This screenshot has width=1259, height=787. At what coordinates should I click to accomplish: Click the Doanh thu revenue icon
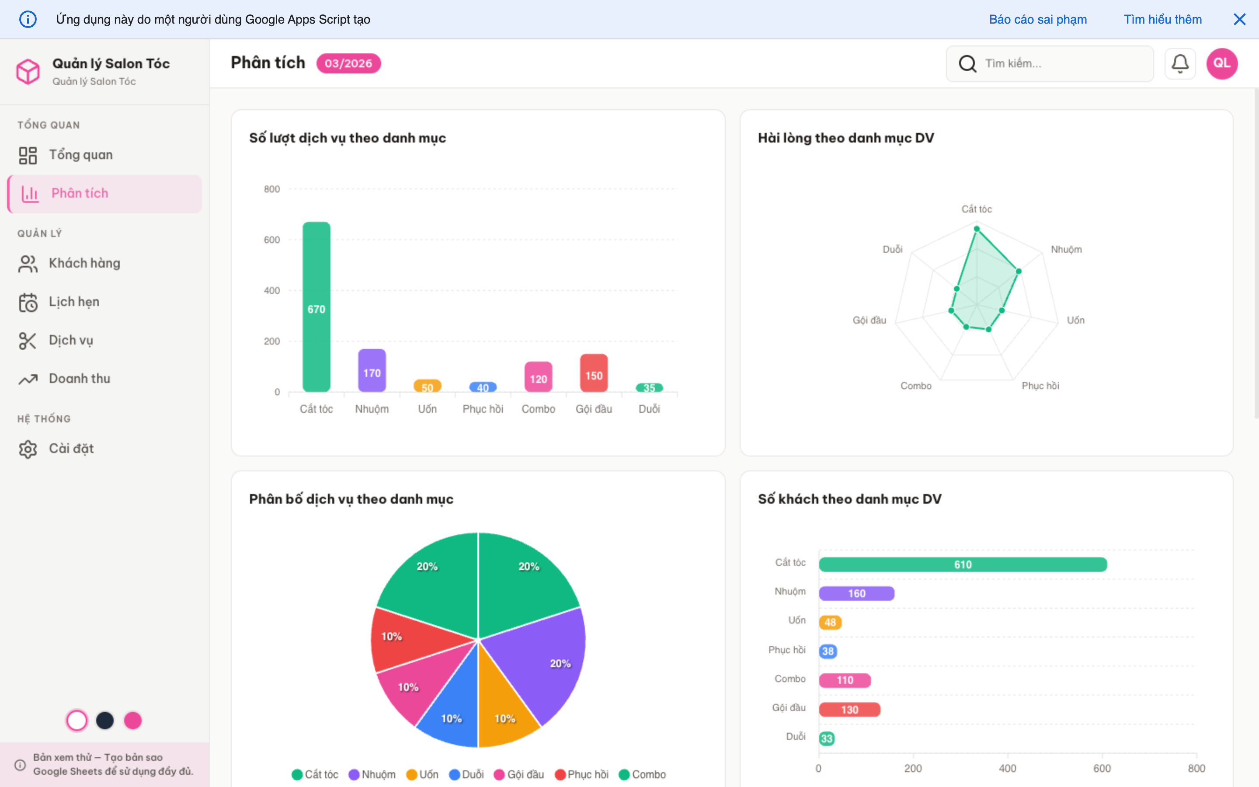pyautogui.click(x=28, y=378)
